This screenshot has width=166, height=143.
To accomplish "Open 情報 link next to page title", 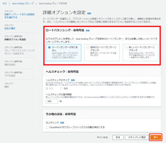I will point(89,14).
